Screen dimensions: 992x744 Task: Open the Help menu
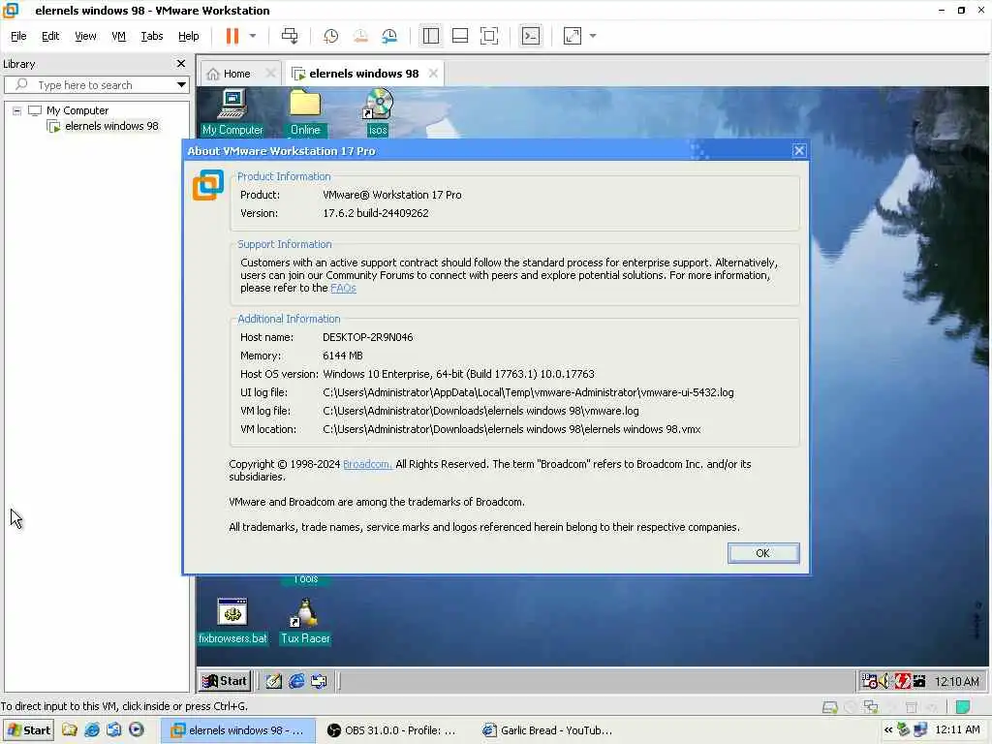point(188,36)
